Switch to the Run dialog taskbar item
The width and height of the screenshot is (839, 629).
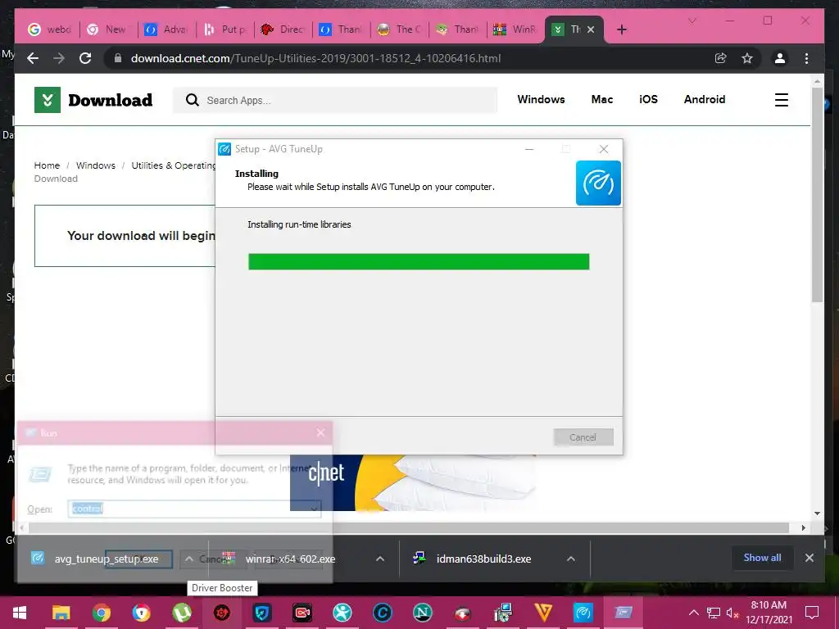click(623, 613)
